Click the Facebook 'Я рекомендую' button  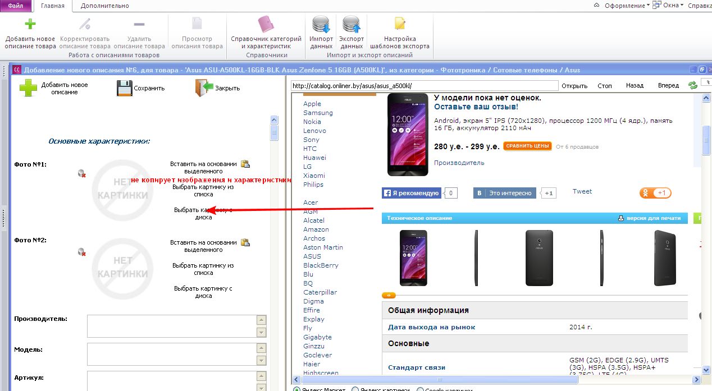(411, 193)
